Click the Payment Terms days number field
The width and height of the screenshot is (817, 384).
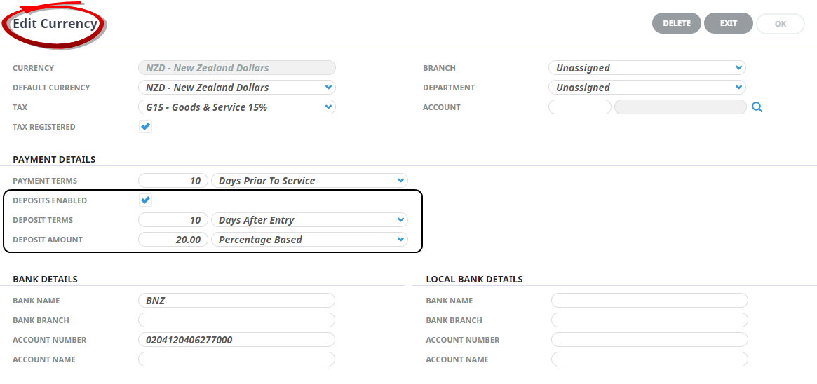click(x=173, y=181)
